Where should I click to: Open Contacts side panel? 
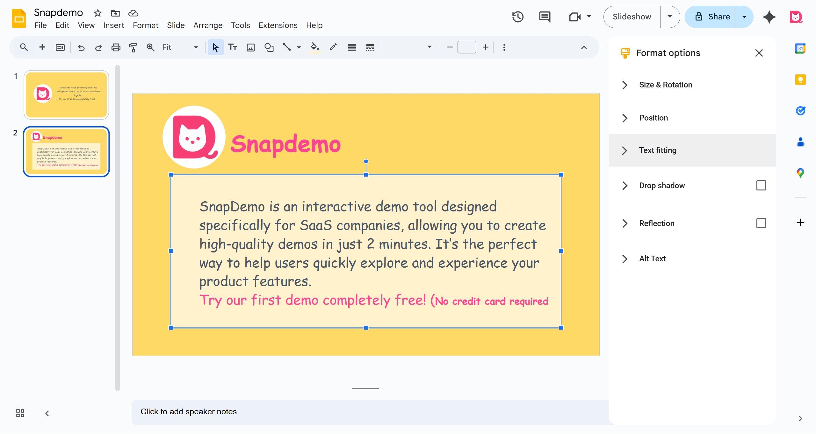pyautogui.click(x=800, y=142)
